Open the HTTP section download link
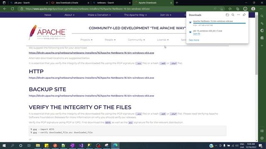 coord(91,78)
